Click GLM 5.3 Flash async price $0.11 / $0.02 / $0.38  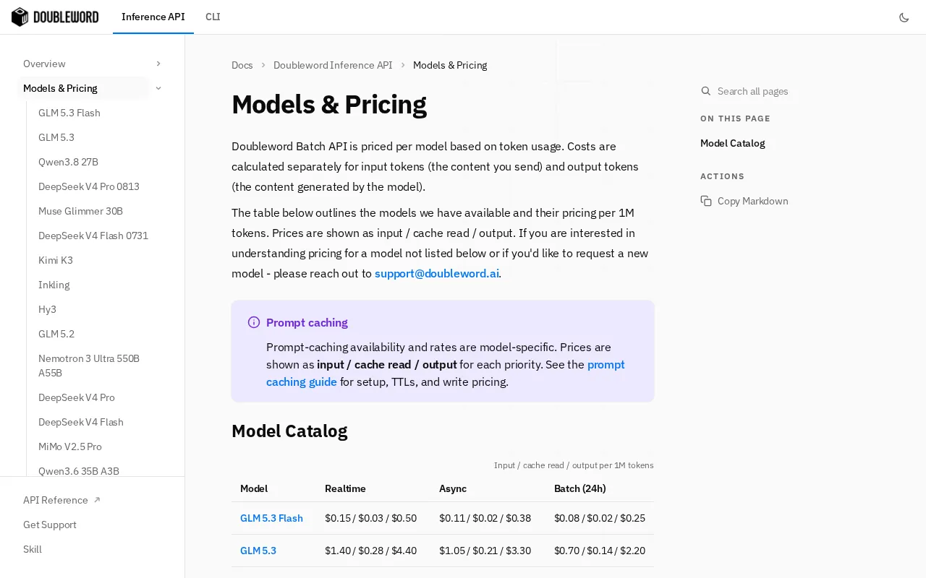[x=485, y=518]
